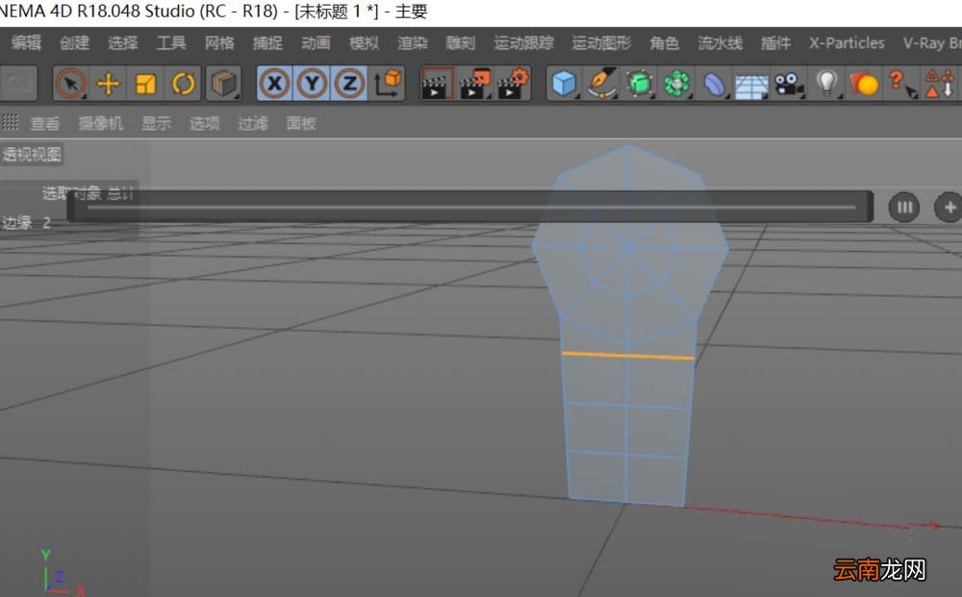Open the 运动图形 menu
This screenshot has width=962, height=597.
coord(601,42)
